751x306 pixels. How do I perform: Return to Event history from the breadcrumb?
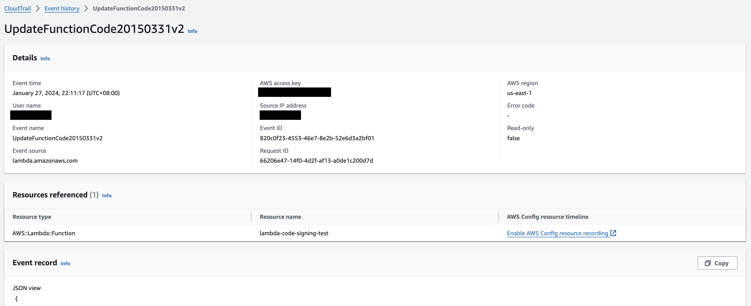point(62,8)
